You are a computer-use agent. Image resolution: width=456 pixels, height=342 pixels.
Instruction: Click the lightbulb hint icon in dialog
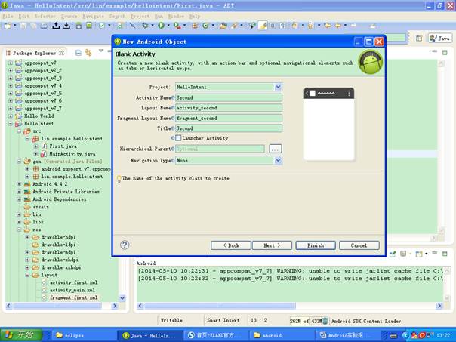pos(119,179)
